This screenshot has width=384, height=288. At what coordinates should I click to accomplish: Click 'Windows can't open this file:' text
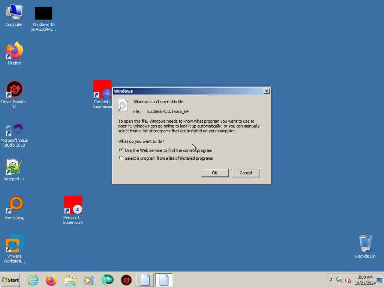click(x=159, y=102)
